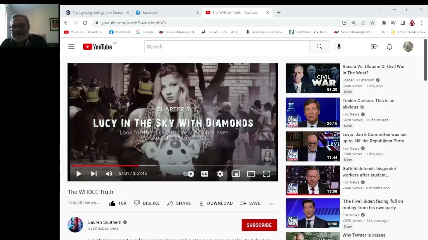The width and height of the screenshot is (428, 240).
Task: Open YouTube - Broadcast bookmark
Action: (84, 32)
